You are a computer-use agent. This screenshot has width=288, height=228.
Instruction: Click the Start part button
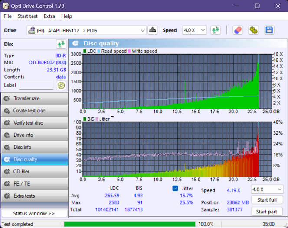pyautogui.click(x=266, y=212)
